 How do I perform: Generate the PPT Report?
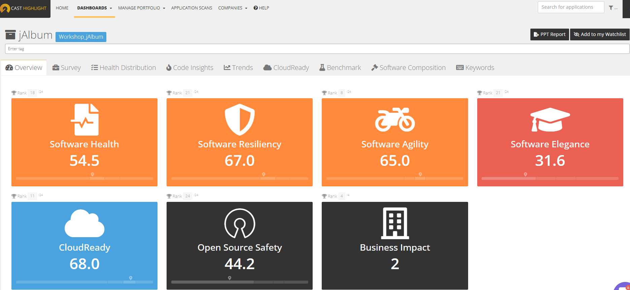550,34
